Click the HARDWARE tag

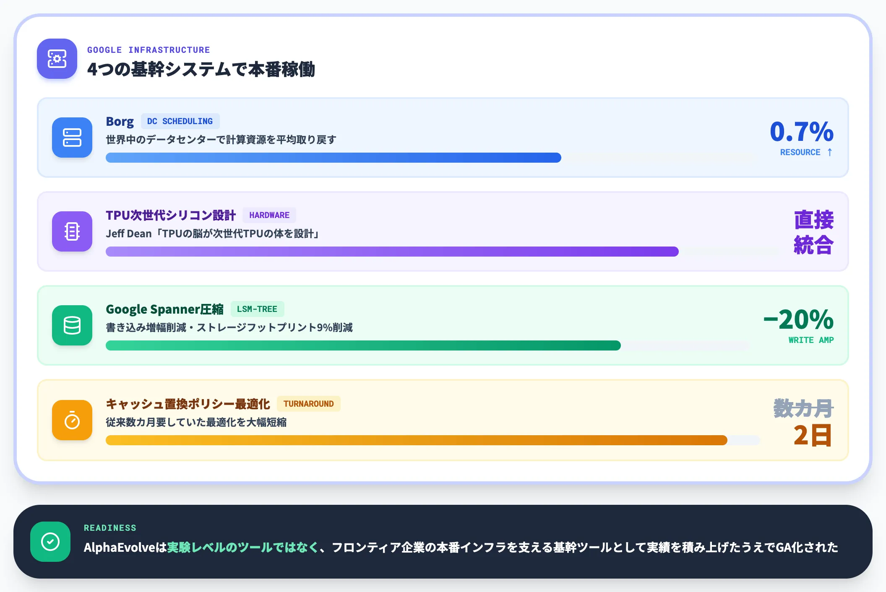click(x=269, y=215)
